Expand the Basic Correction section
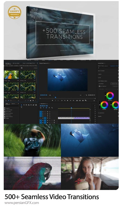Image resolution: width=123 pixels, height=206 pixels. point(101,71)
